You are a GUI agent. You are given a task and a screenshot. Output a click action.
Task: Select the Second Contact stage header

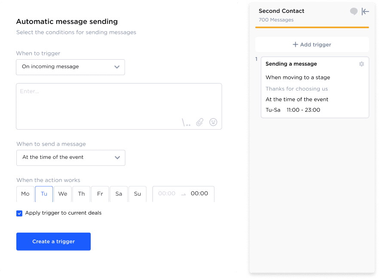(281, 11)
